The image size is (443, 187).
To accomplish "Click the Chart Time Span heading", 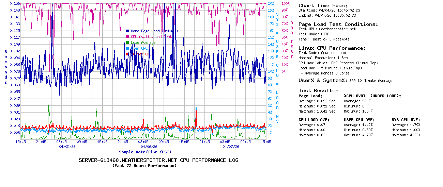I will 323,6.
